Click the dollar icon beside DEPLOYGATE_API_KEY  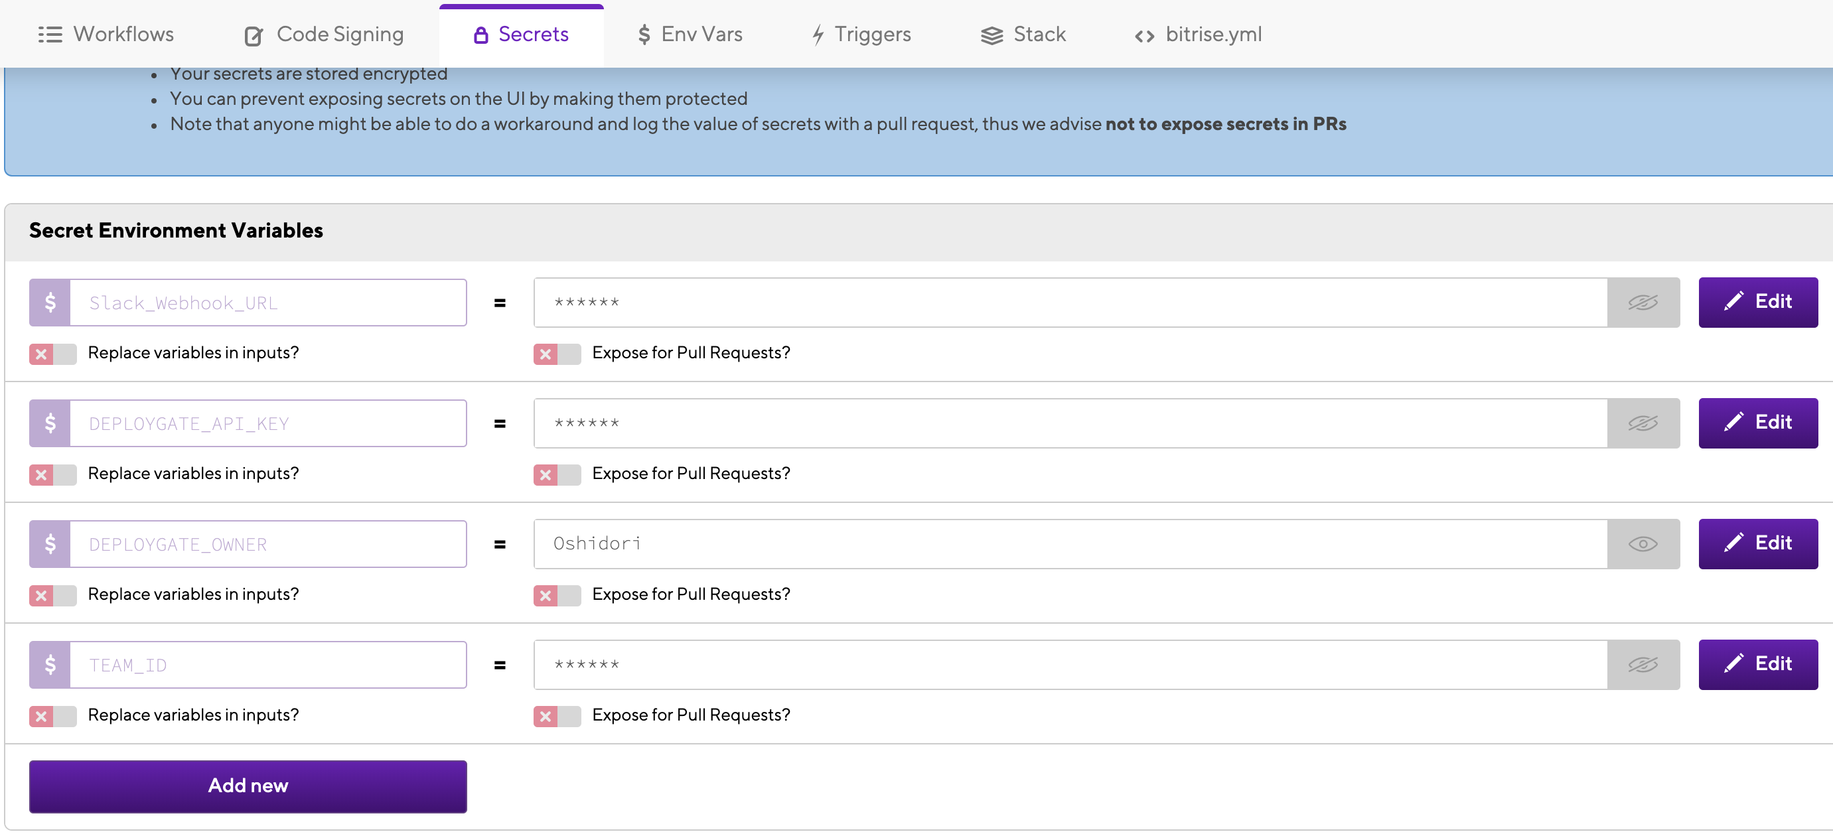pyautogui.click(x=50, y=423)
